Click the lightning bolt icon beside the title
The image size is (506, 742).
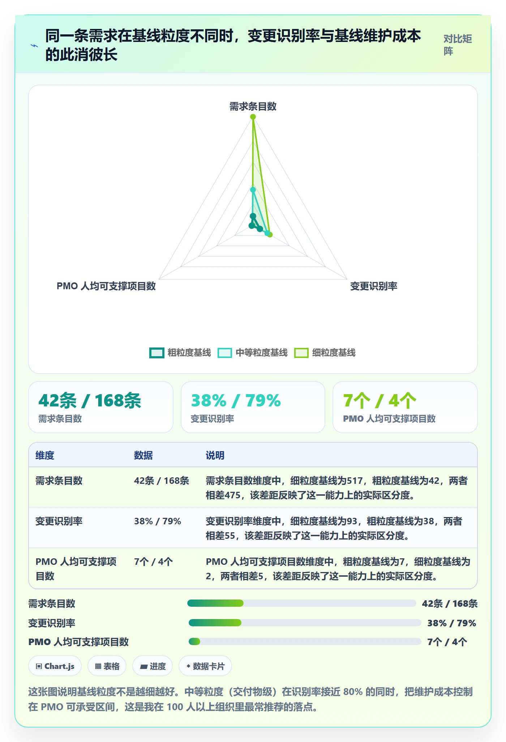(x=34, y=46)
